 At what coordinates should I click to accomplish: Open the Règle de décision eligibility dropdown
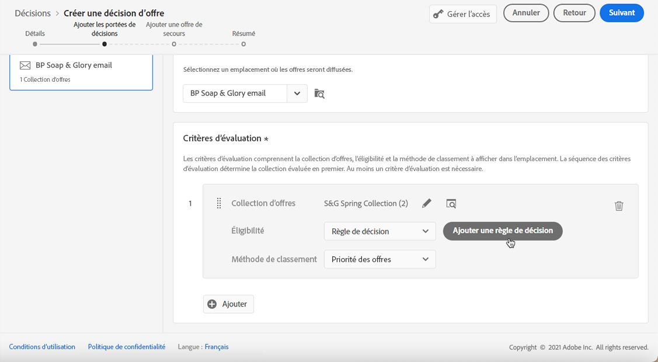coord(380,231)
